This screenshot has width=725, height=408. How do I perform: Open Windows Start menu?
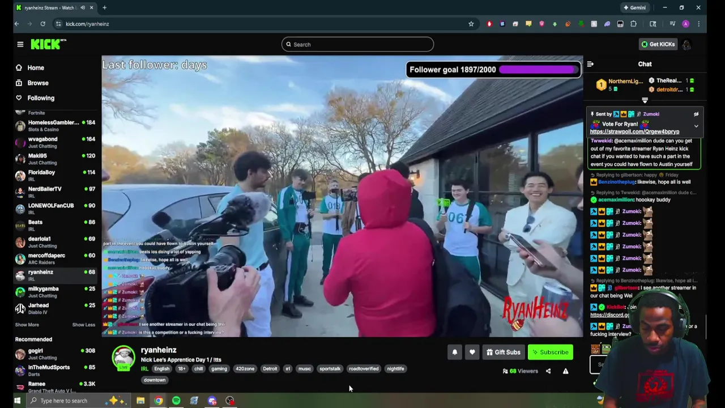[x=18, y=401]
